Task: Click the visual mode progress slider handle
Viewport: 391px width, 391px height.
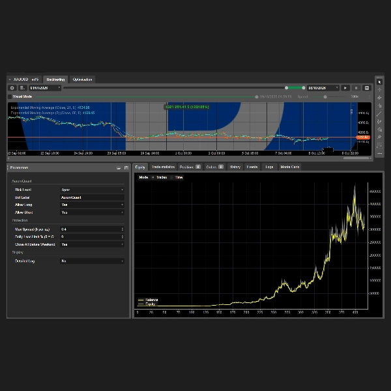Action: coord(257,96)
